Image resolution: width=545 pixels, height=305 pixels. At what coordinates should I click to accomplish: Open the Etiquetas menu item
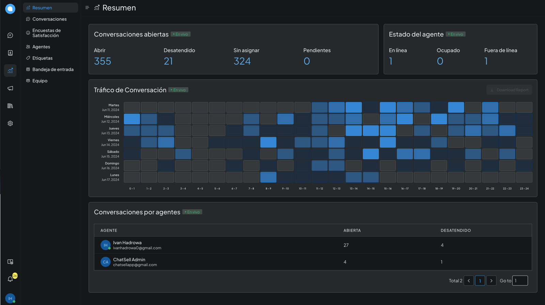tap(50, 58)
